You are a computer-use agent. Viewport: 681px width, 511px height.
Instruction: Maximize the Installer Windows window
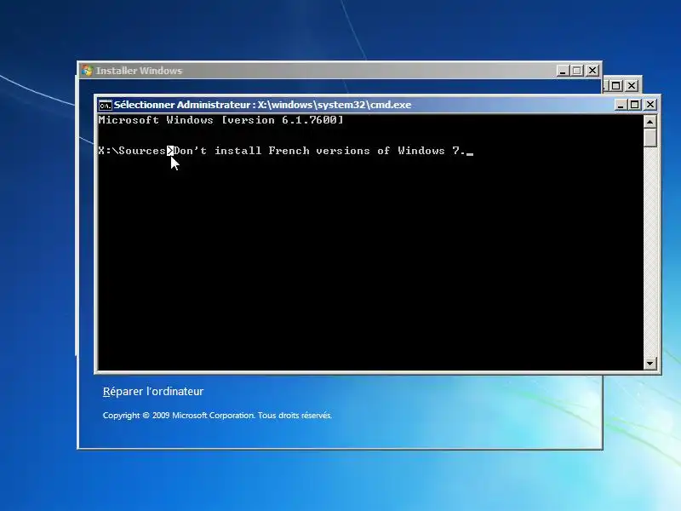(x=577, y=71)
